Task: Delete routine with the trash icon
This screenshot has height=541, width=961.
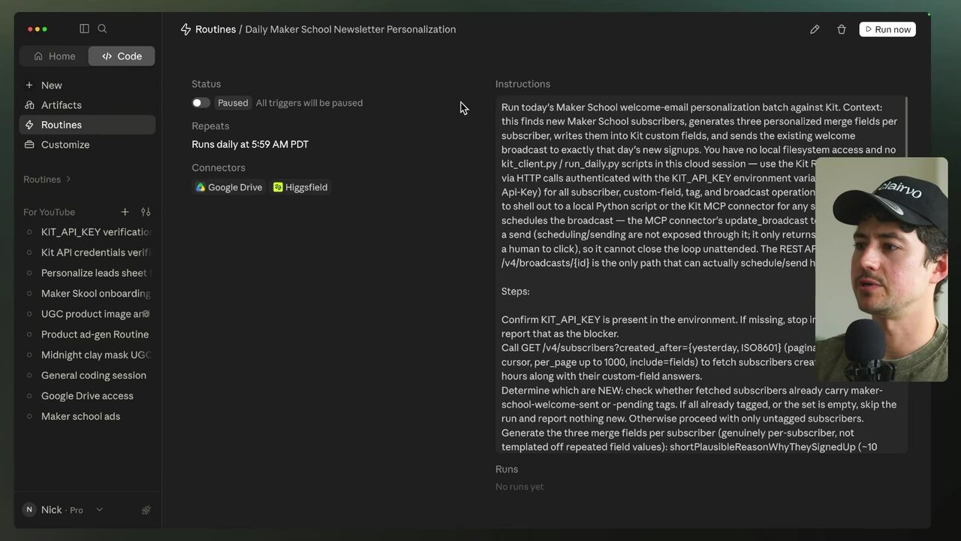Action: [x=842, y=29]
